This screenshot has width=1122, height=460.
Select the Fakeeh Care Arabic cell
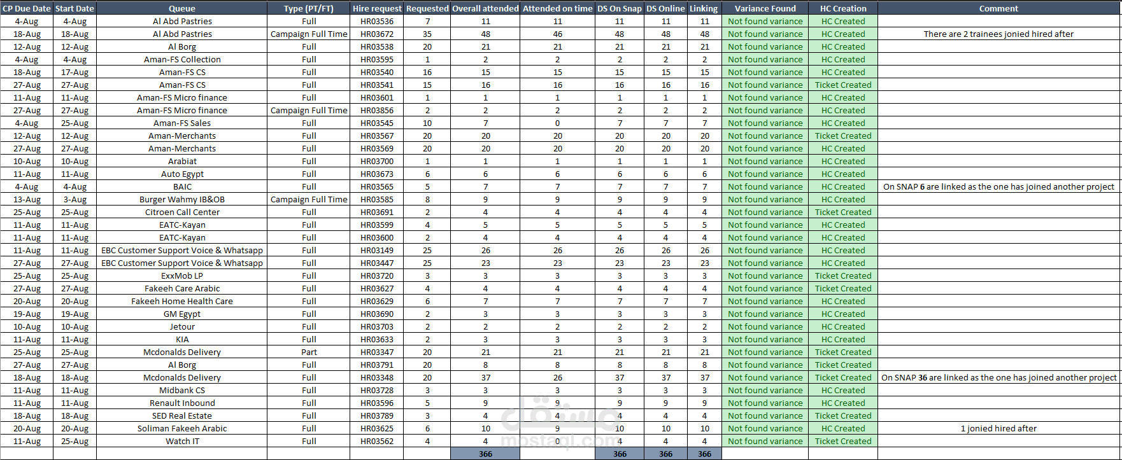[182, 288]
